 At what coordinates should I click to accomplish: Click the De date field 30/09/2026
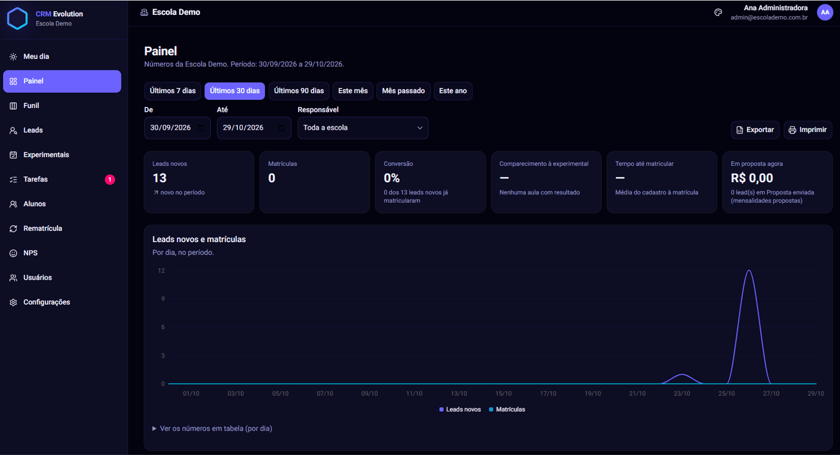pyautogui.click(x=177, y=128)
